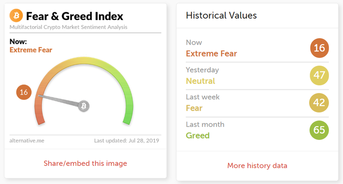
Task: Click the yellow top of gauge arc
Action: [x=84, y=61]
